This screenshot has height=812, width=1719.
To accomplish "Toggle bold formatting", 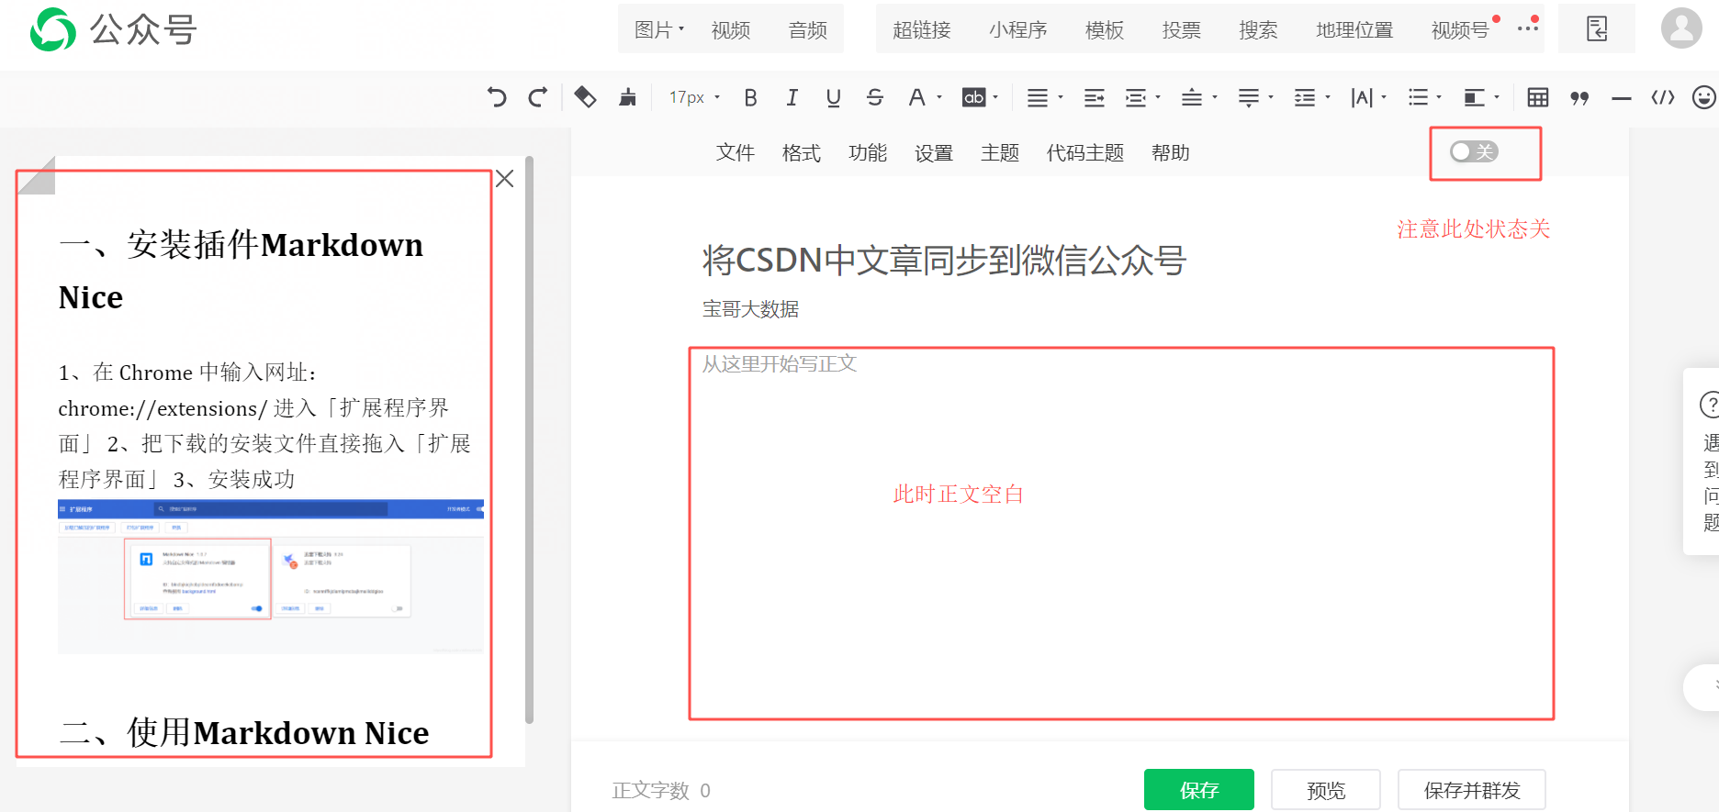I will click(750, 97).
